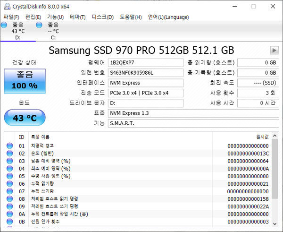Image resolution: width=283 pixels, height=232 pixels.
Task: Click power on hours value 0 시간
Action: [x=258, y=103]
